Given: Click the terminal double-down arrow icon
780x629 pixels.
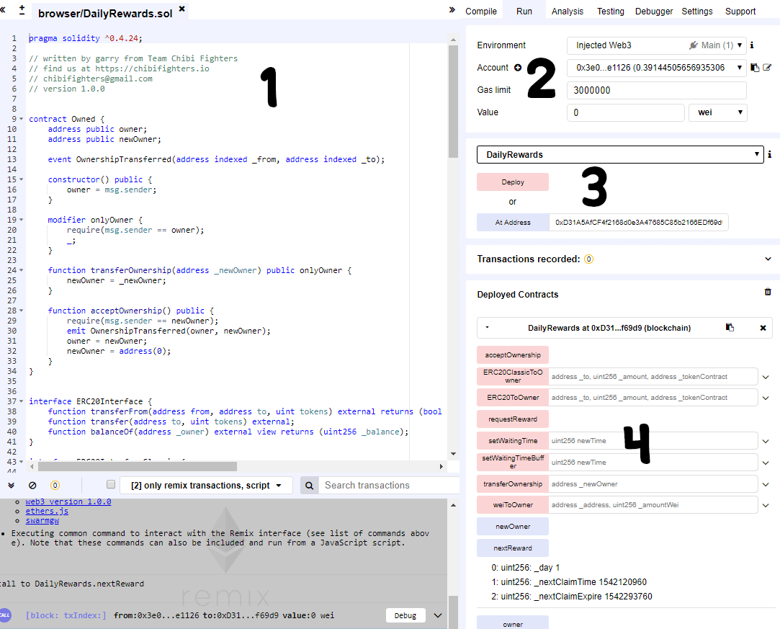Looking at the screenshot, I should [x=11, y=485].
